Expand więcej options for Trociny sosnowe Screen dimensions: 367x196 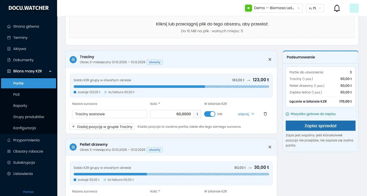coord(246,114)
